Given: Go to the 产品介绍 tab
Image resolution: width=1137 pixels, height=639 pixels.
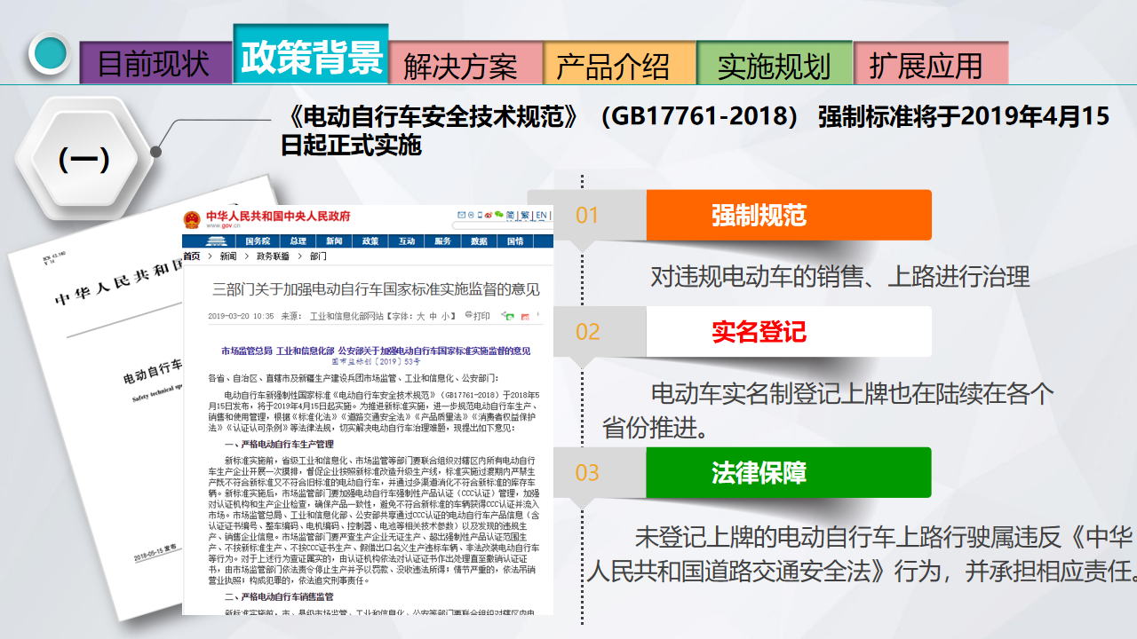Looking at the screenshot, I should pyautogui.click(x=619, y=63).
